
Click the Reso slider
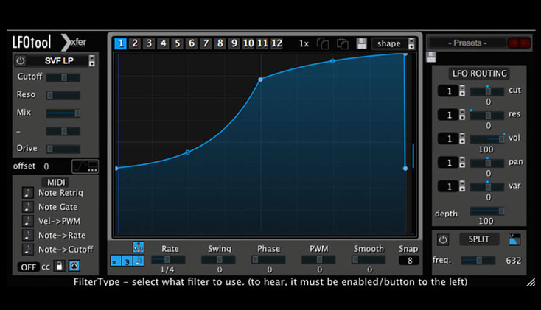click(x=63, y=95)
